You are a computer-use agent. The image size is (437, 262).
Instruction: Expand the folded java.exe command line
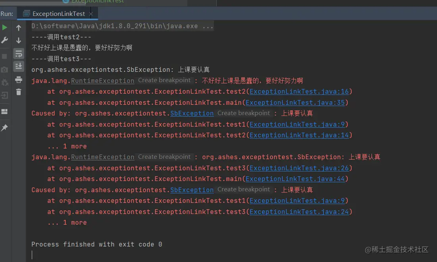122,26
